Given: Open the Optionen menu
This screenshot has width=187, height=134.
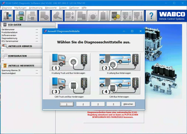Looking at the screenshot, I should pos(74,8).
